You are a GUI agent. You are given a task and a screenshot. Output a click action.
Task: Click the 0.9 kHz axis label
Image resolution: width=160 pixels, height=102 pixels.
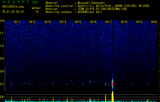[x=2, y=59]
